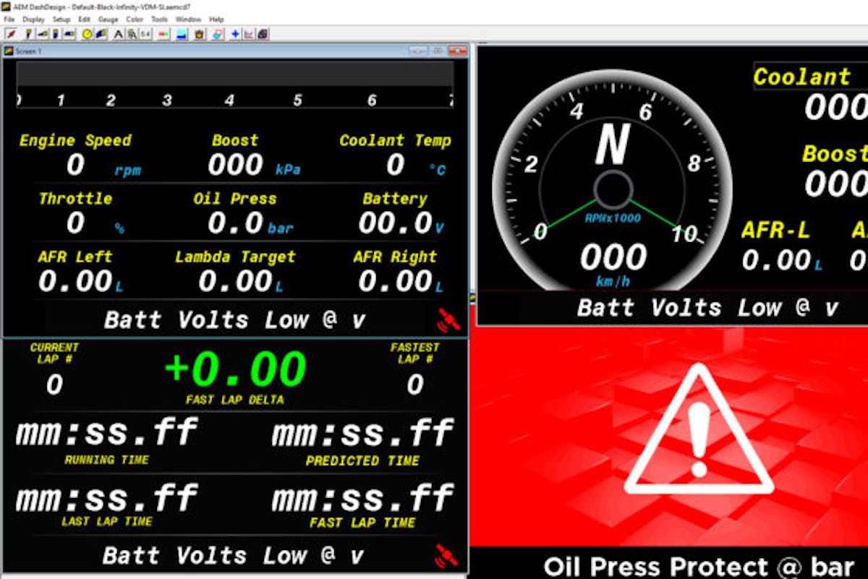Click the numeric '5.4' value gauge icon
The width and height of the screenshot is (868, 579).
(145, 34)
